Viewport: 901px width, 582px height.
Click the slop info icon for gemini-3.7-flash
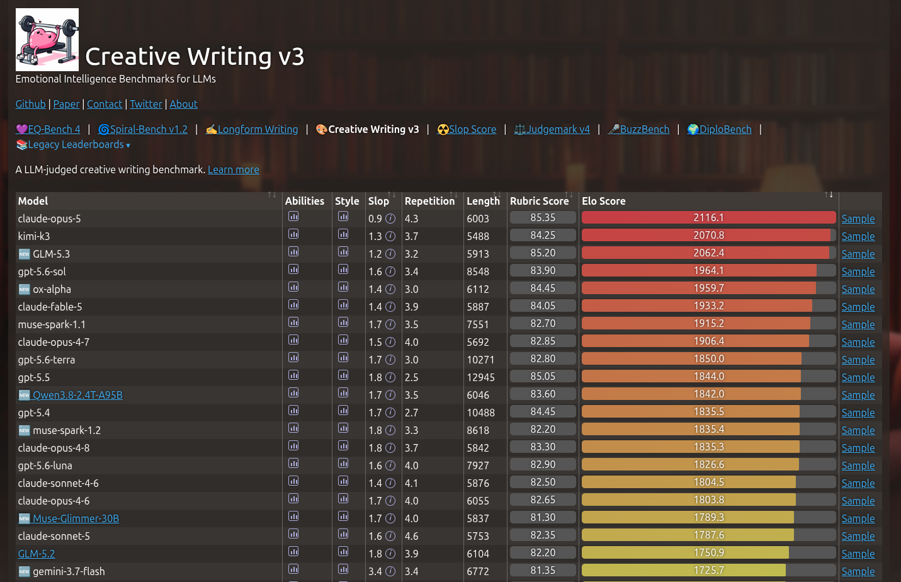point(390,571)
